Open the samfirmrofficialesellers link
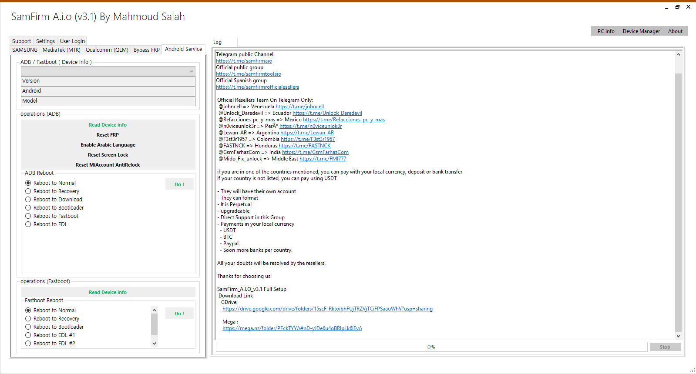696x374 pixels. coord(257,87)
